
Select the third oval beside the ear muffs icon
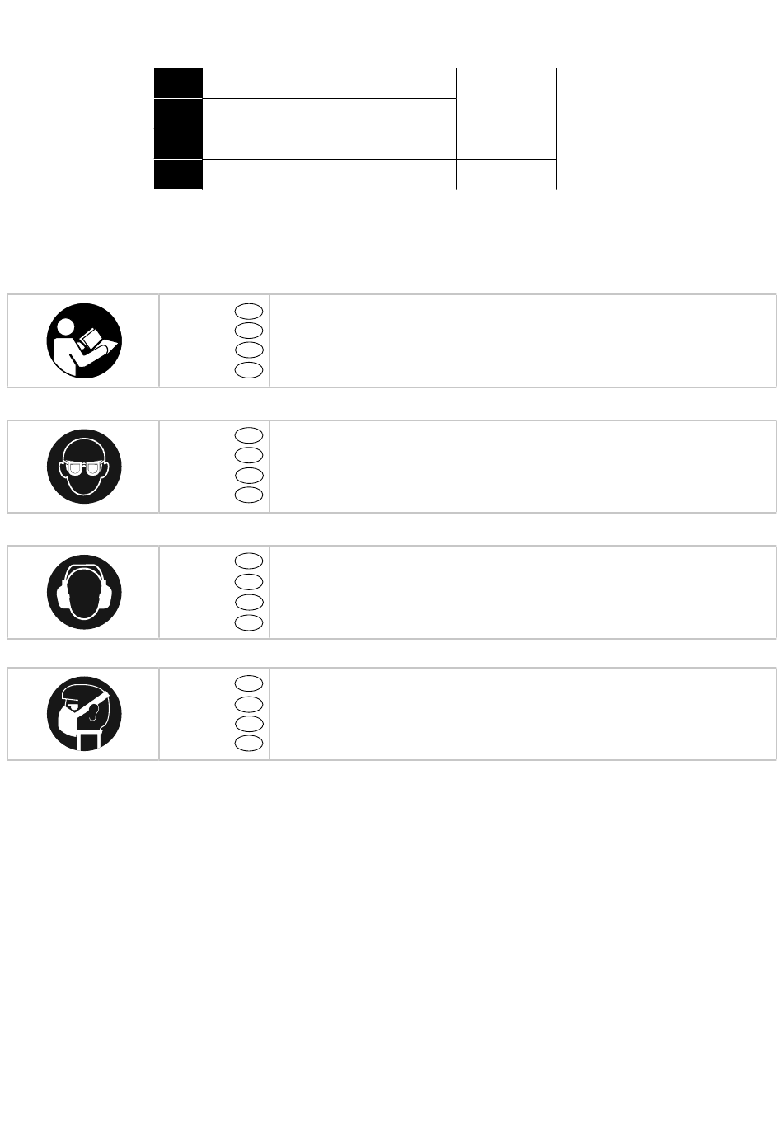(249, 602)
